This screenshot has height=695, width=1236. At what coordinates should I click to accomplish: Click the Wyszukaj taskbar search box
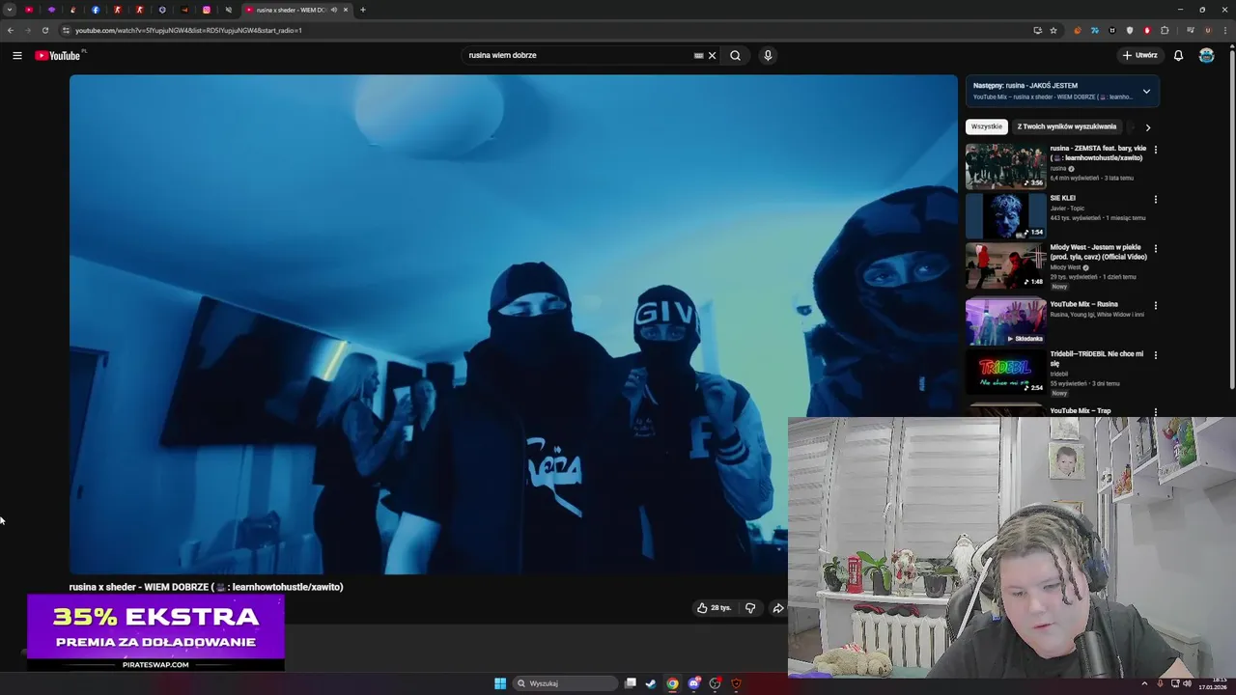click(x=566, y=683)
